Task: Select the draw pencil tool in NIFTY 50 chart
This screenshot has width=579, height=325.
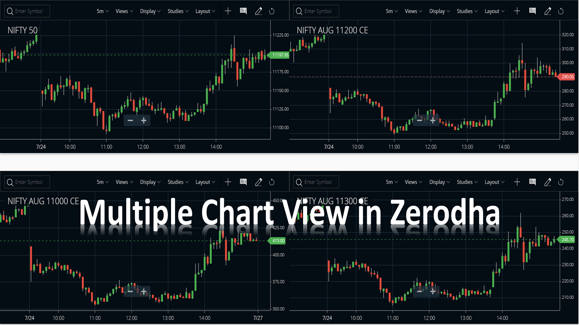Action: pyautogui.click(x=259, y=11)
